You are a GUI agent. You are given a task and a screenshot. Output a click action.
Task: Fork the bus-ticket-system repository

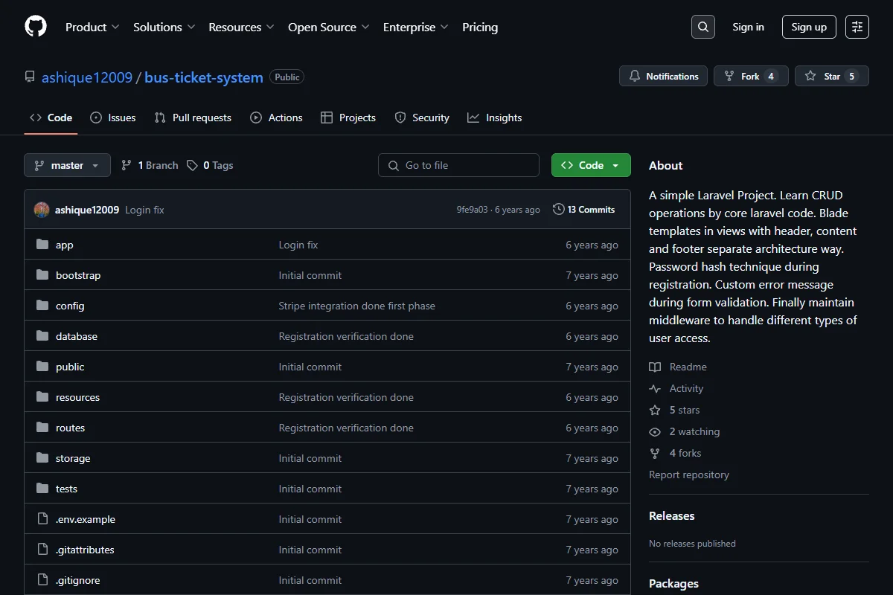coord(751,76)
